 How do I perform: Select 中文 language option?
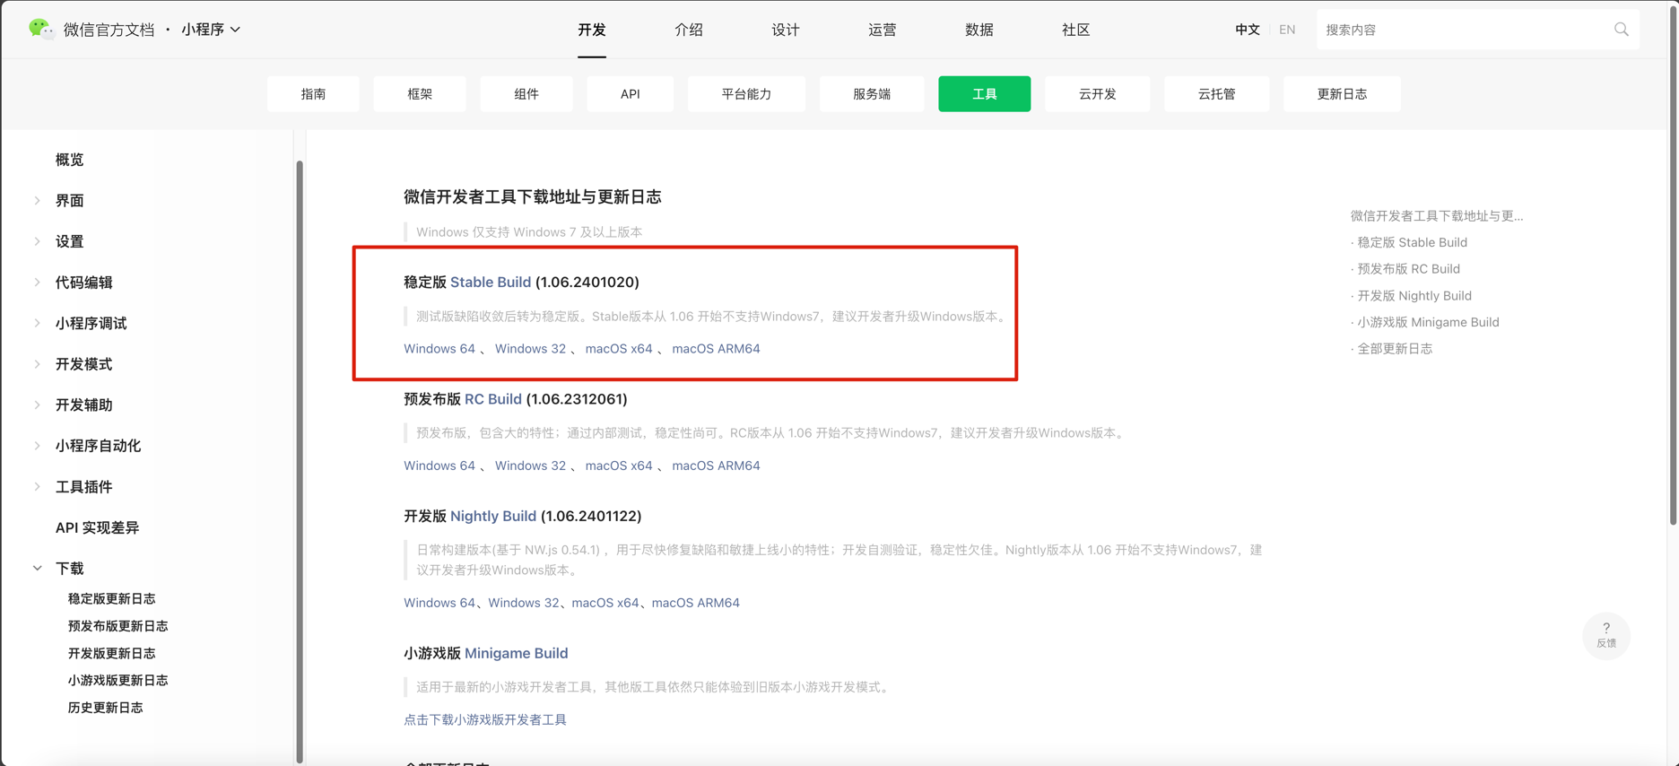(x=1248, y=30)
